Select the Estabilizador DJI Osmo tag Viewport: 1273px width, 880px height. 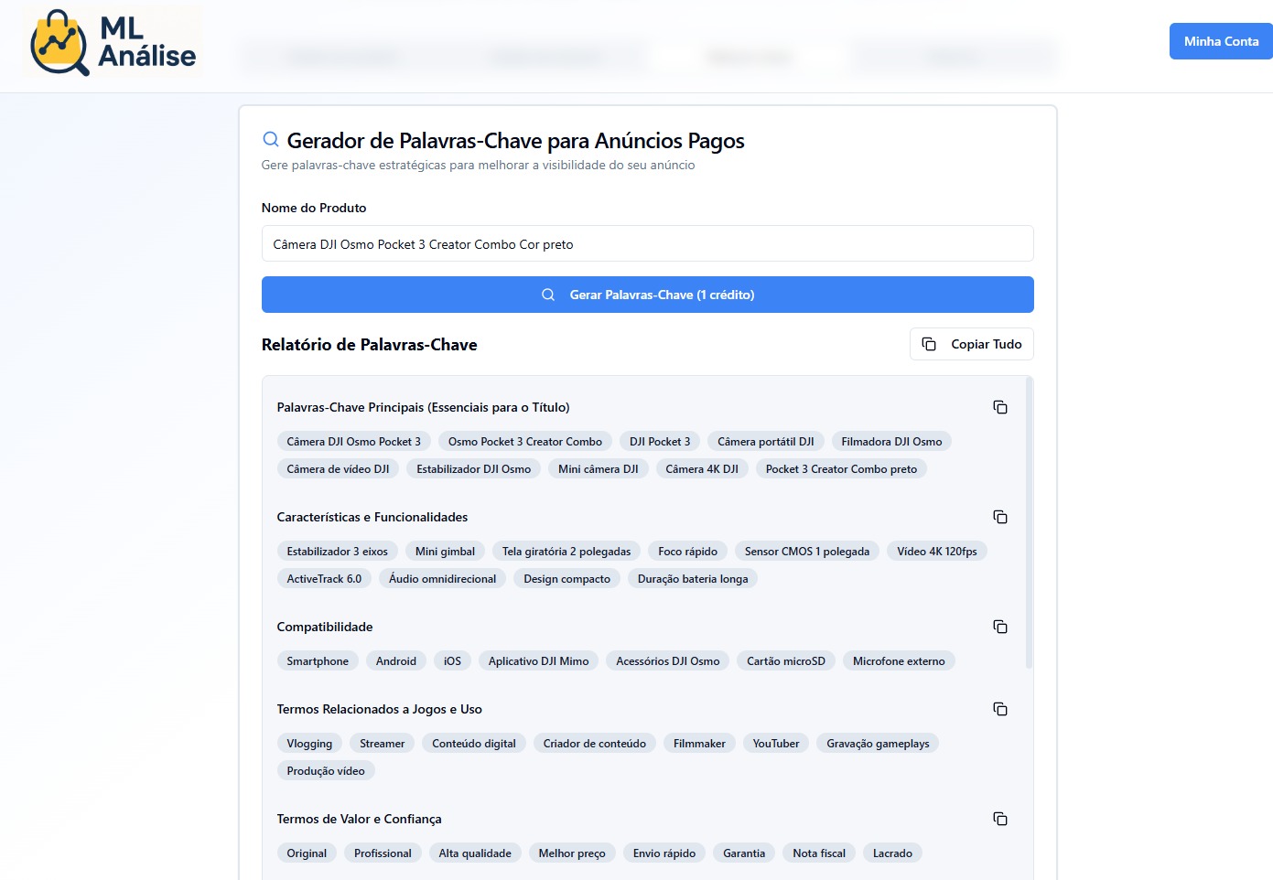click(x=473, y=469)
